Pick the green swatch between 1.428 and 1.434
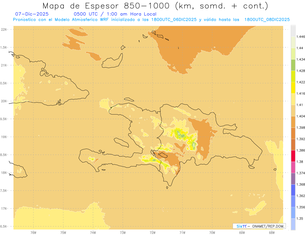 click(293, 65)
